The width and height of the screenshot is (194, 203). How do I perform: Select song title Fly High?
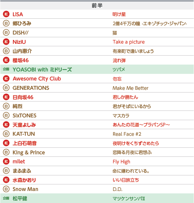pos(121,162)
